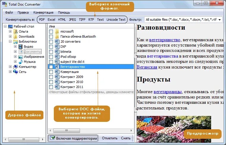The image size is (226, 145).
Task: Collapse the Рабочий стол tree node
Action: [5, 26]
